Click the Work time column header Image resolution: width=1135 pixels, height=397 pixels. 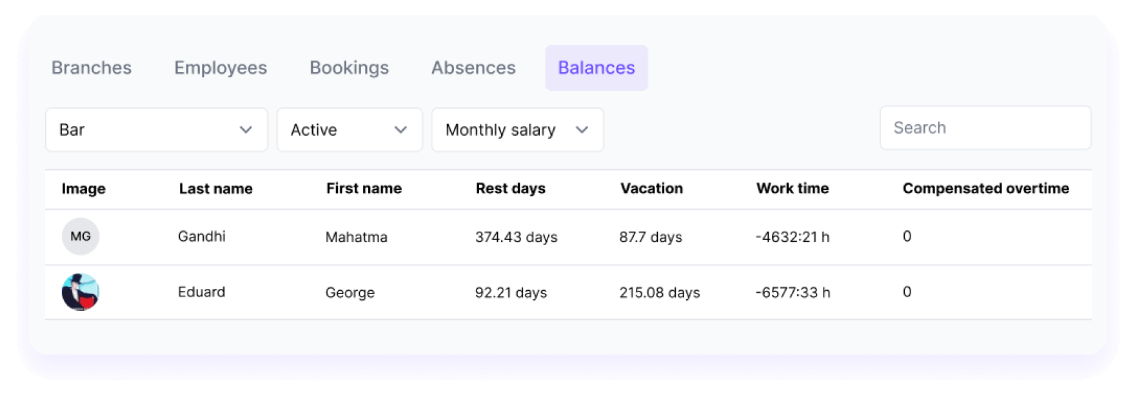click(793, 189)
